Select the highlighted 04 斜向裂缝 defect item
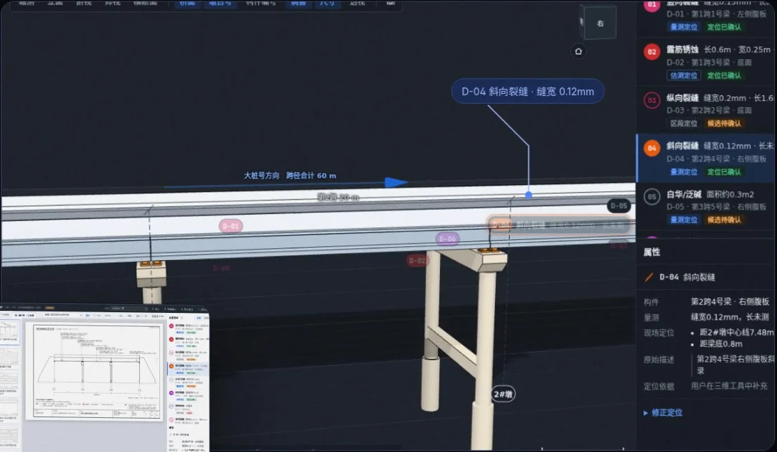Viewport: 777px width, 452px height. [706, 159]
